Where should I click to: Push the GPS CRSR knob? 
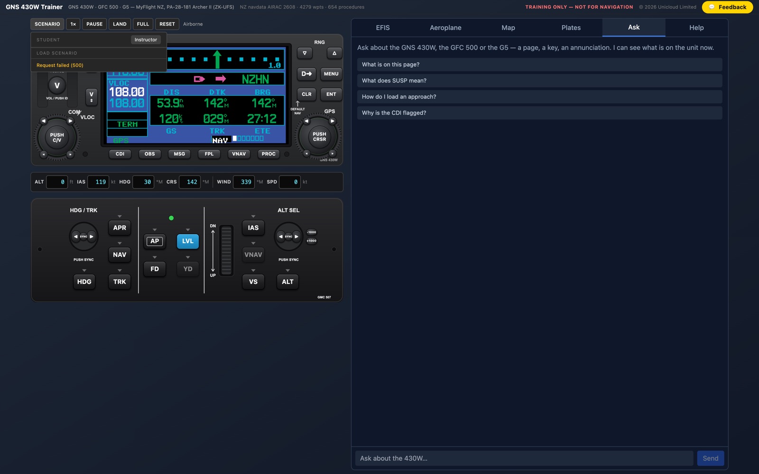click(x=319, y=137)
